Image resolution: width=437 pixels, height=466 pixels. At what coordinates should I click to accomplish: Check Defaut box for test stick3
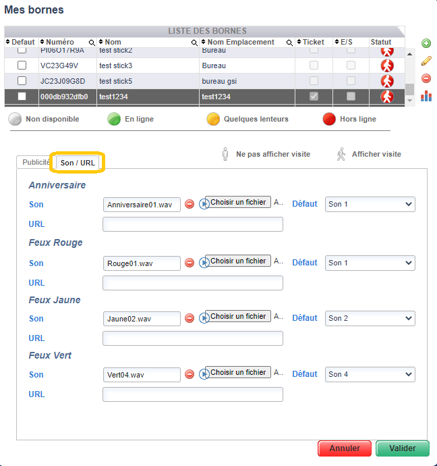pos(22,66)
